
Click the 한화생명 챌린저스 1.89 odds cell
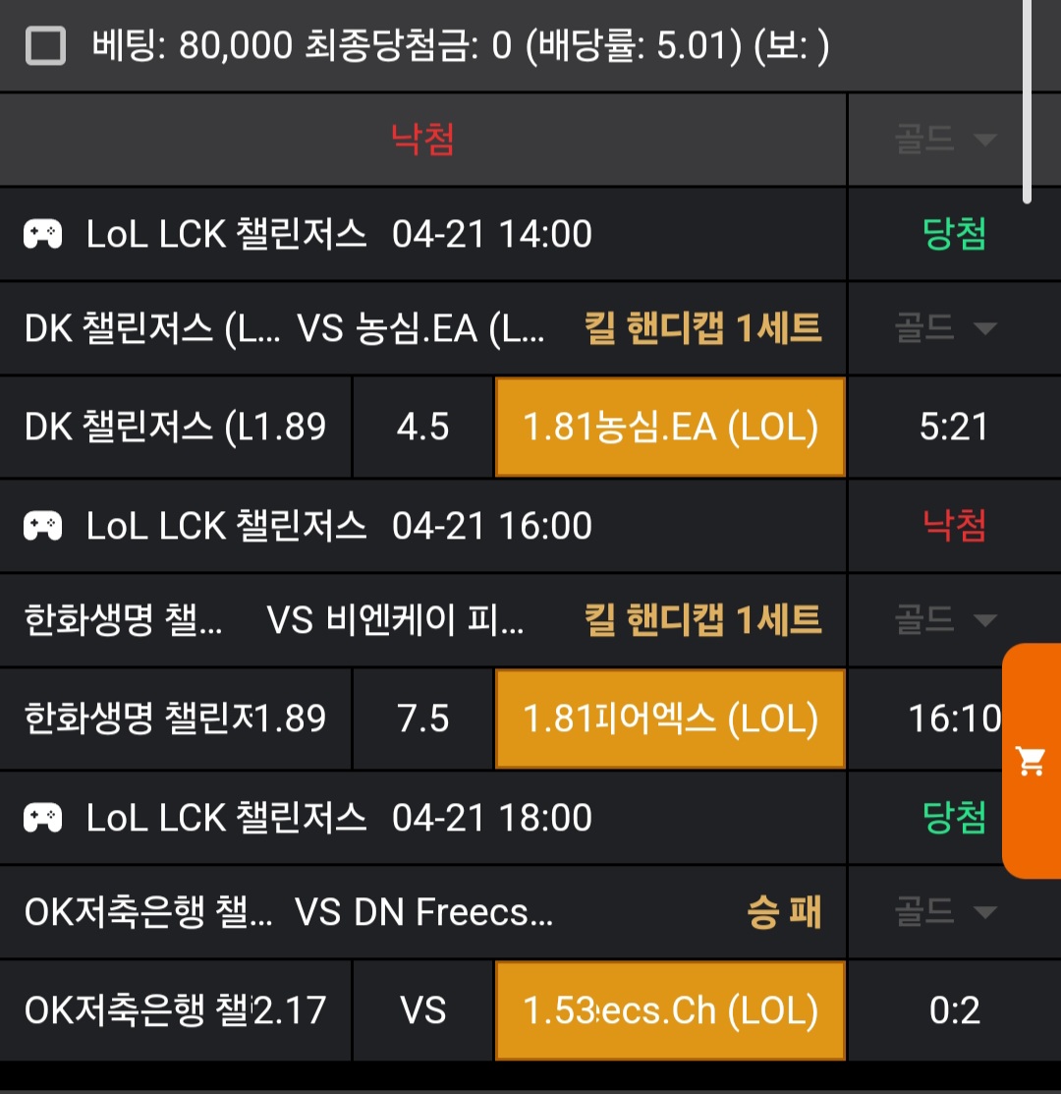pos(175,719)
